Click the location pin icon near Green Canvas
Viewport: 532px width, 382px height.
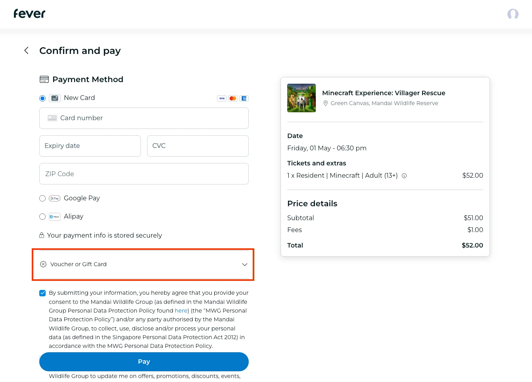coord(326,103)
